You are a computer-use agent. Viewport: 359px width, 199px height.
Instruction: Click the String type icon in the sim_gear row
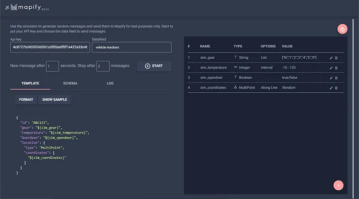(x=235, y=57)
